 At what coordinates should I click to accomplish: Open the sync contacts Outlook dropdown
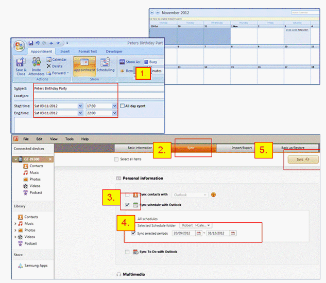(x=190, y=194)
